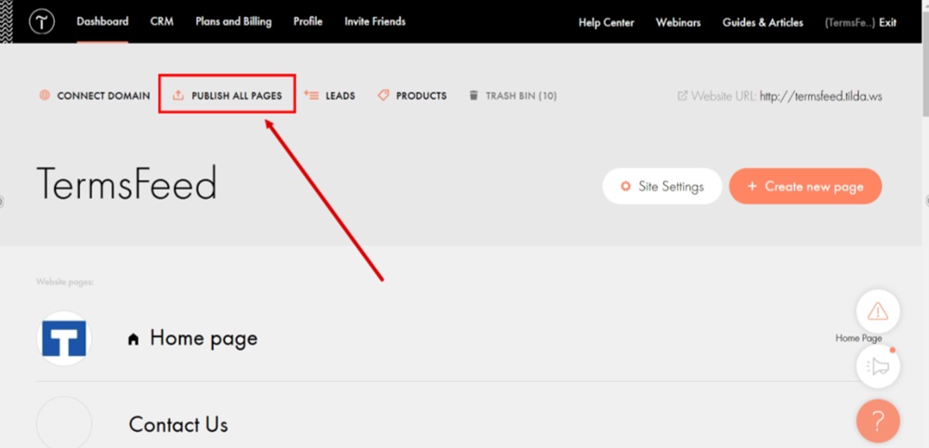The height and width of the screenshot is (448, 929).
Task: Open the Webinars link
Action: click(678, 22)
